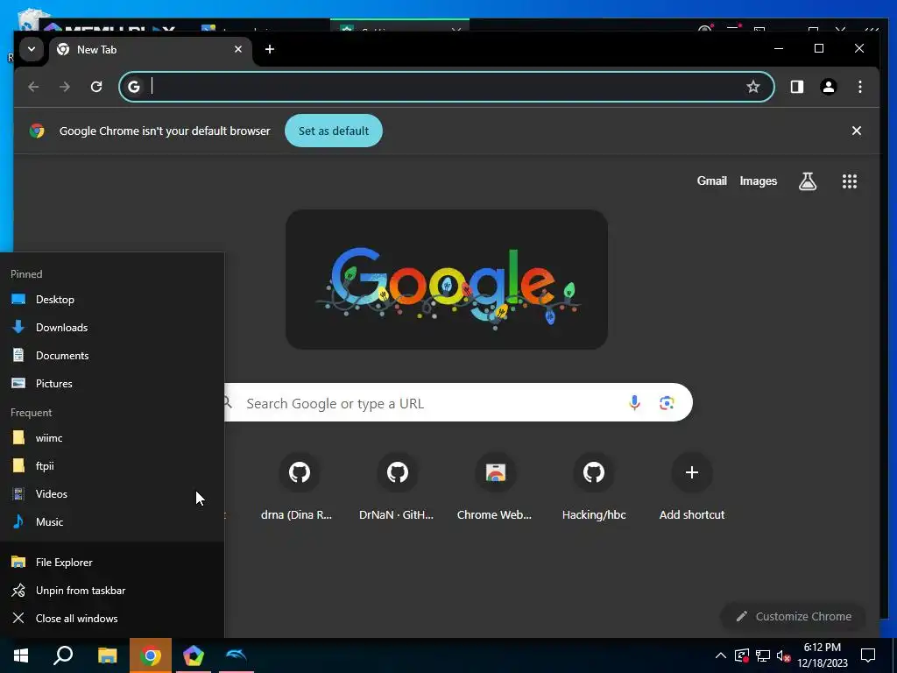Open Downloads from the jump list
The width and height of the screenshot is (897, 673).
coord(112,328)
